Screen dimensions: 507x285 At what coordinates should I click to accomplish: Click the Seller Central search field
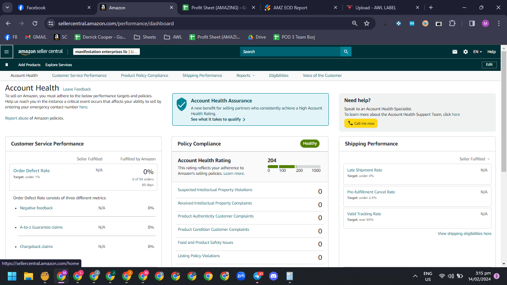pyautogui.click(x=290, y=52)
